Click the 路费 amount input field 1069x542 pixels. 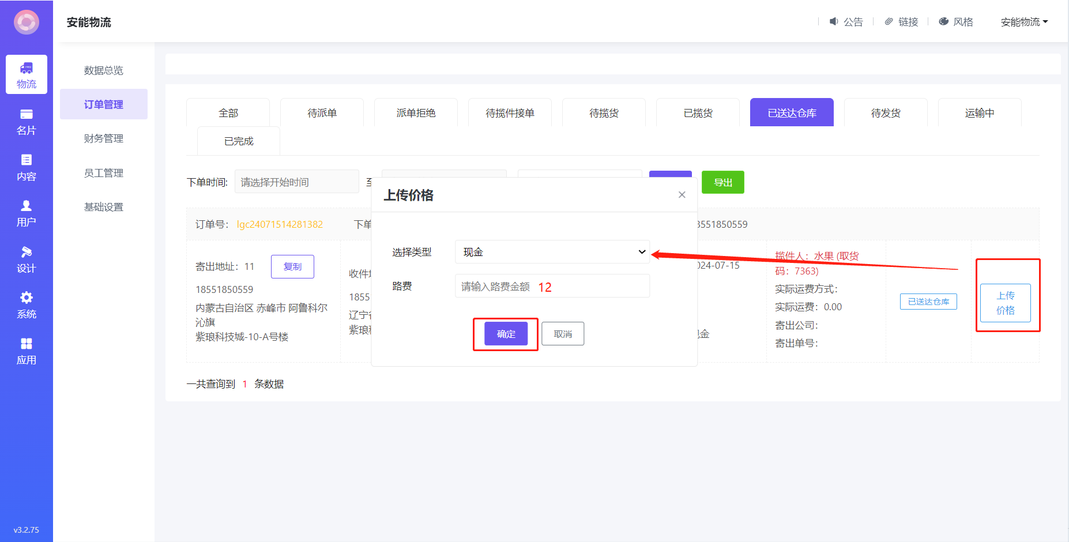pyautogui.click(x=552, y=287)
